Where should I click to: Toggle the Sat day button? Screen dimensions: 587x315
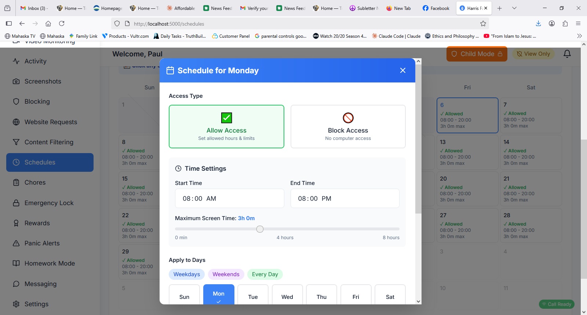tap(390, 296)
